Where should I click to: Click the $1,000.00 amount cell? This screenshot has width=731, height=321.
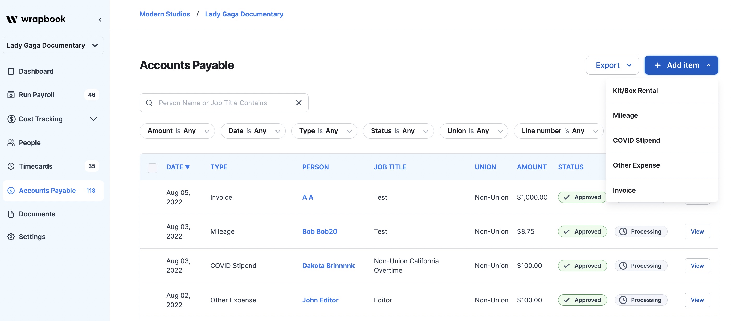point(532,197)
